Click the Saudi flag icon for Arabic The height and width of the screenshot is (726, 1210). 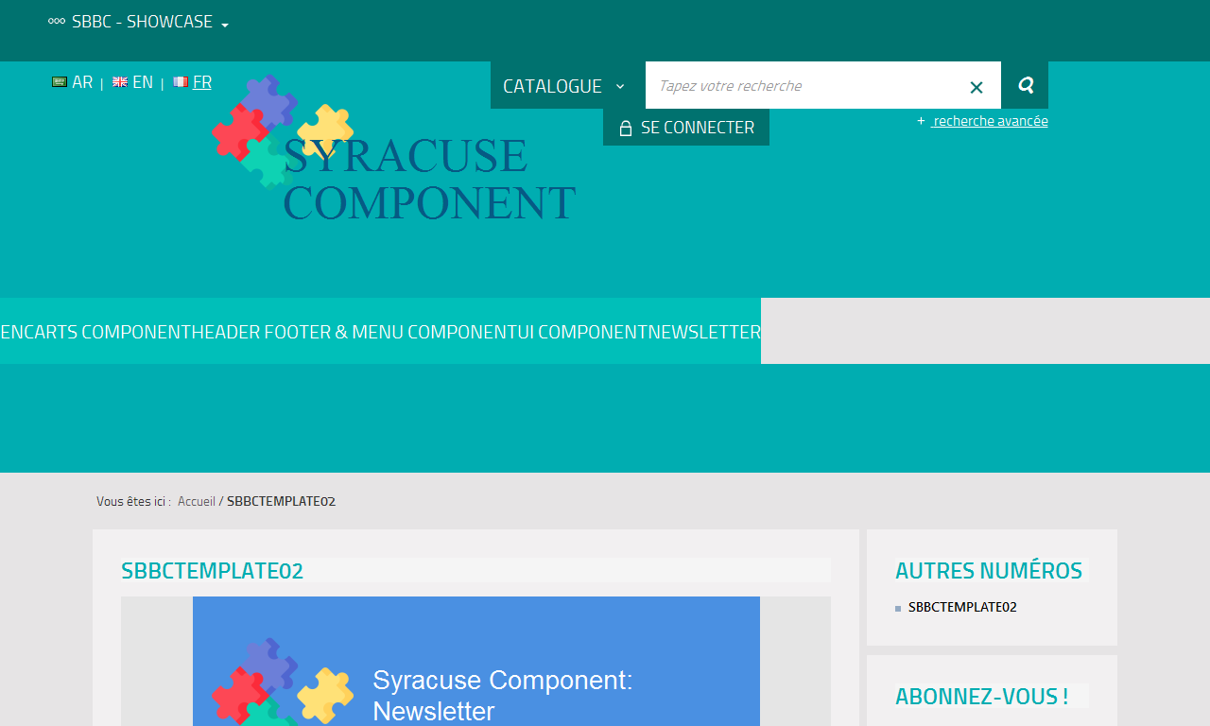[x=60, y=82]
